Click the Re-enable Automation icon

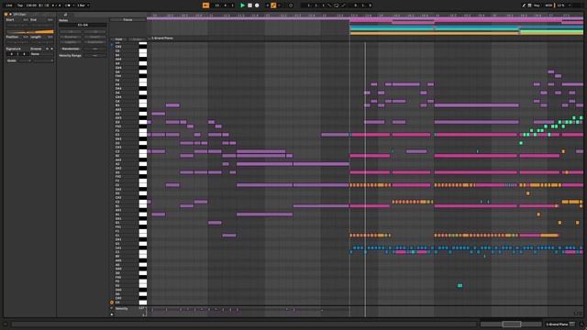[x=279, y=5]
